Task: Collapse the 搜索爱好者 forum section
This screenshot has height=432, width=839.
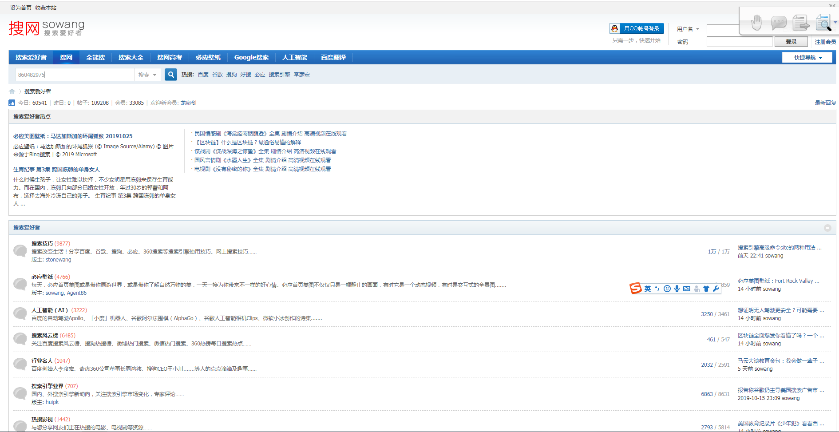Action: 827,228
